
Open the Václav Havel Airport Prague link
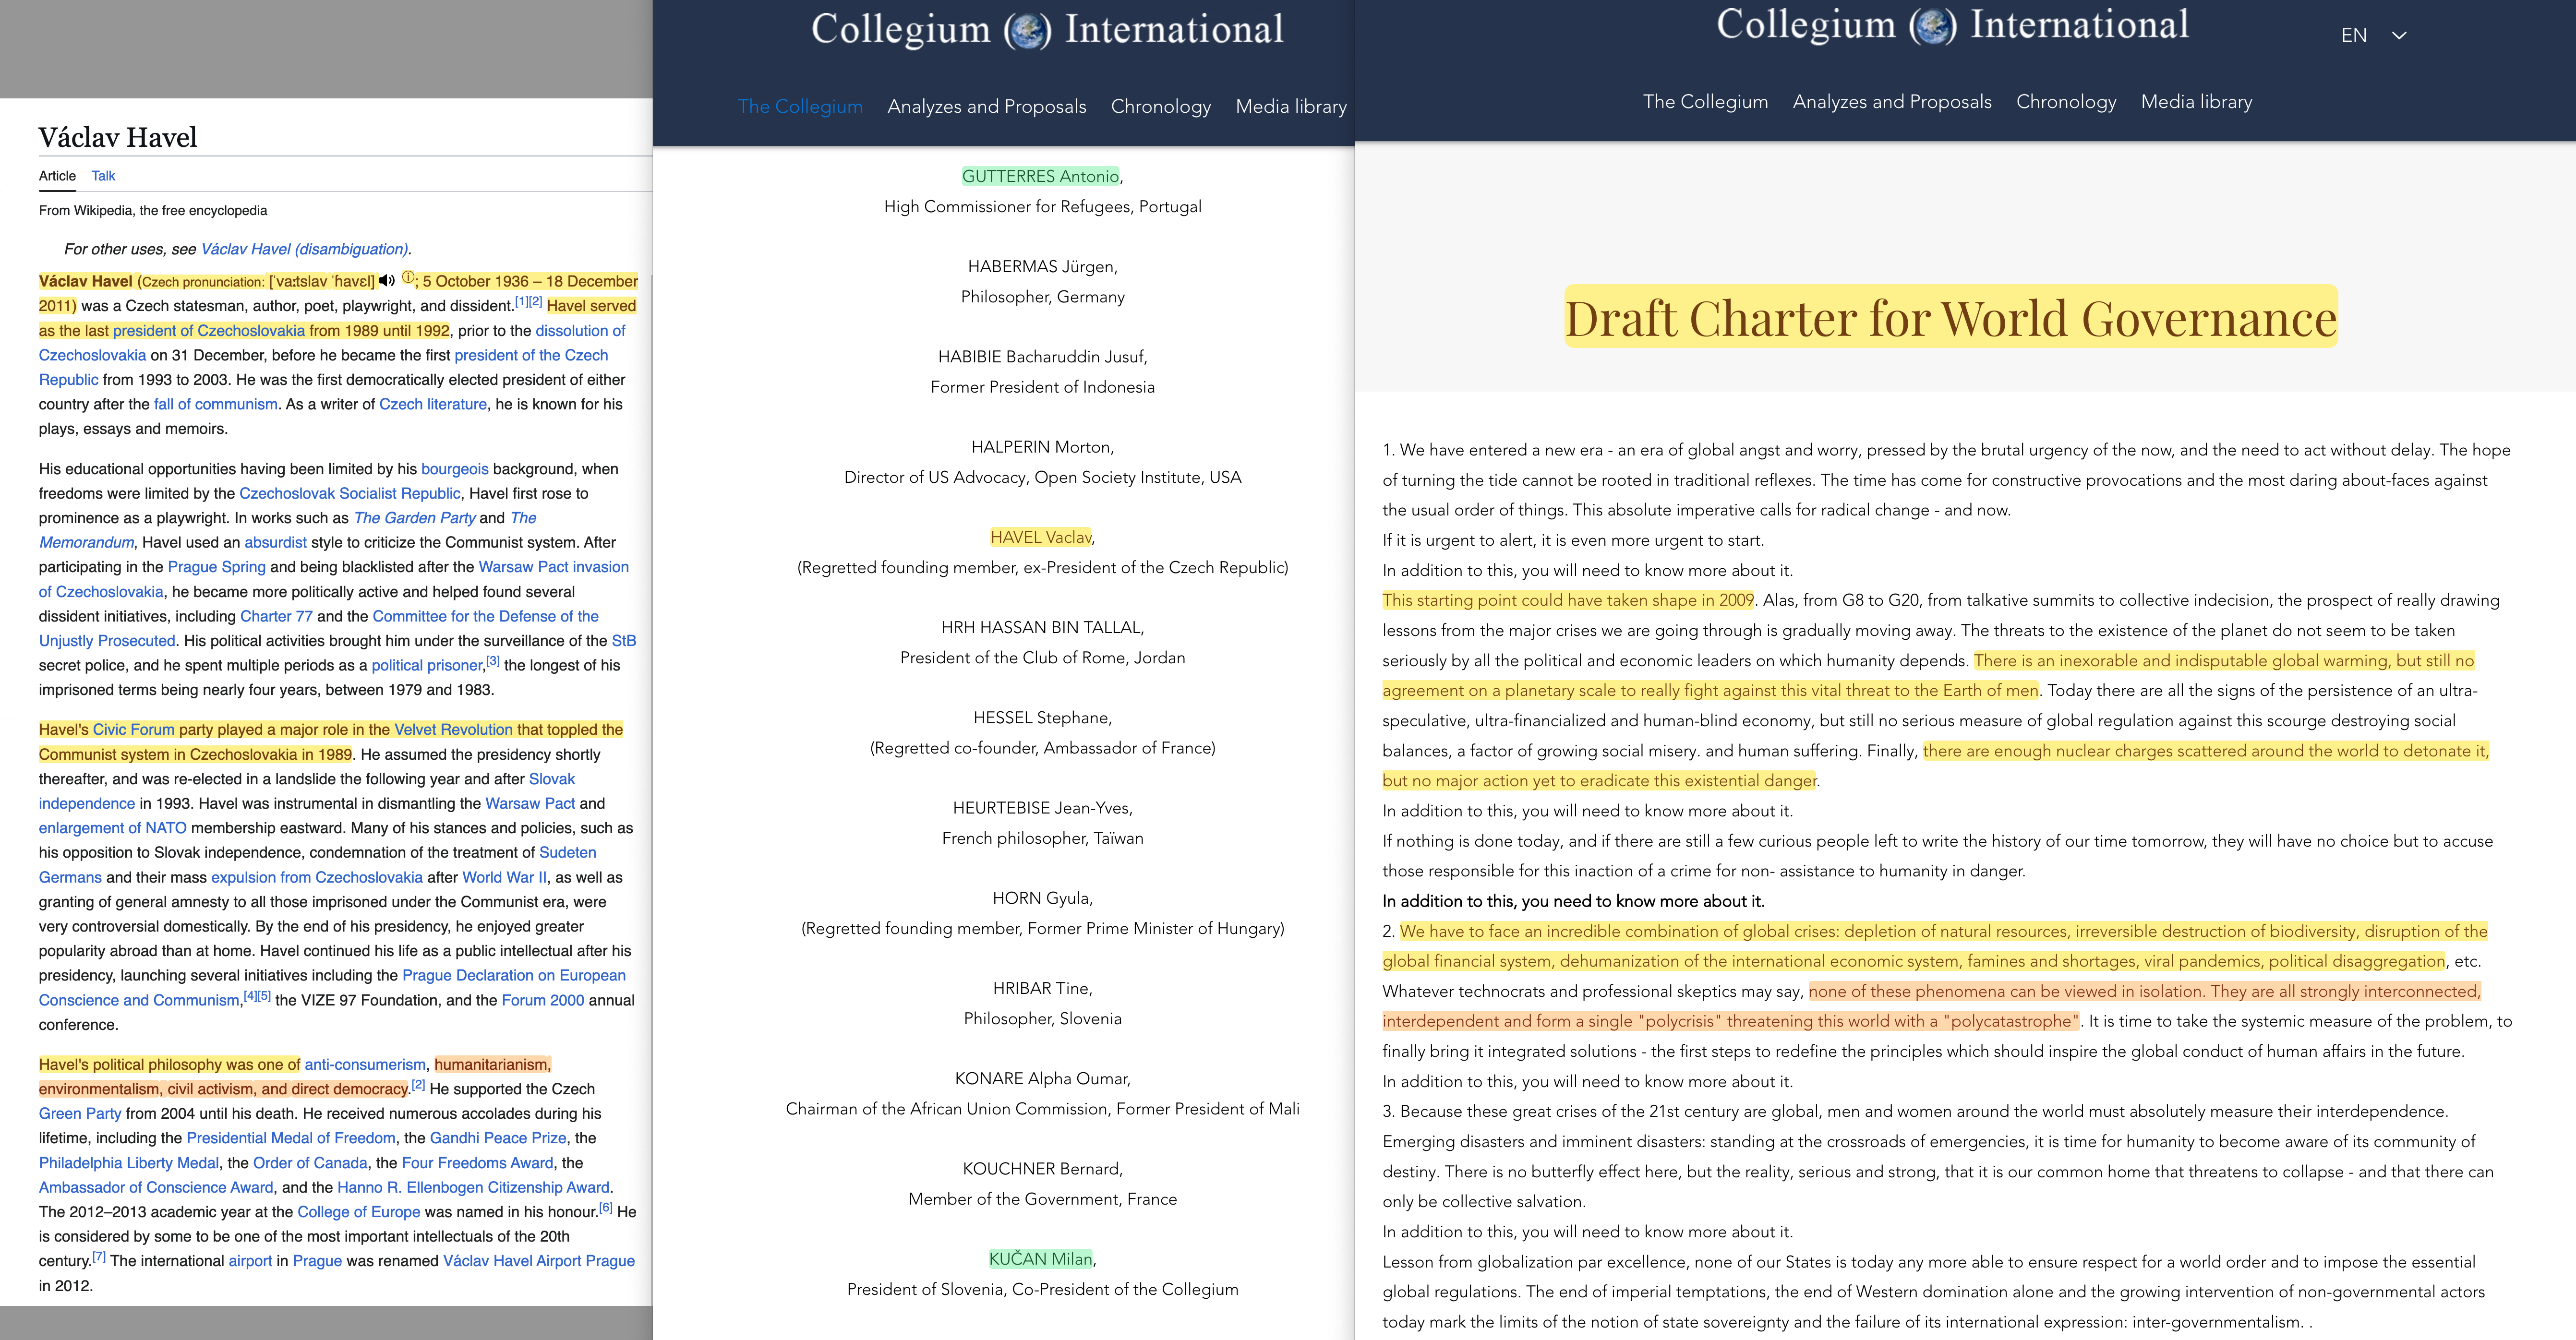pos(538,1261)
